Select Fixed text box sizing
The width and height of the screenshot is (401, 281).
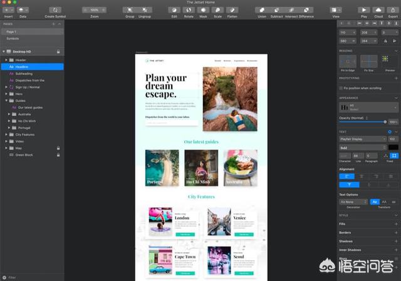coord(394,156)
